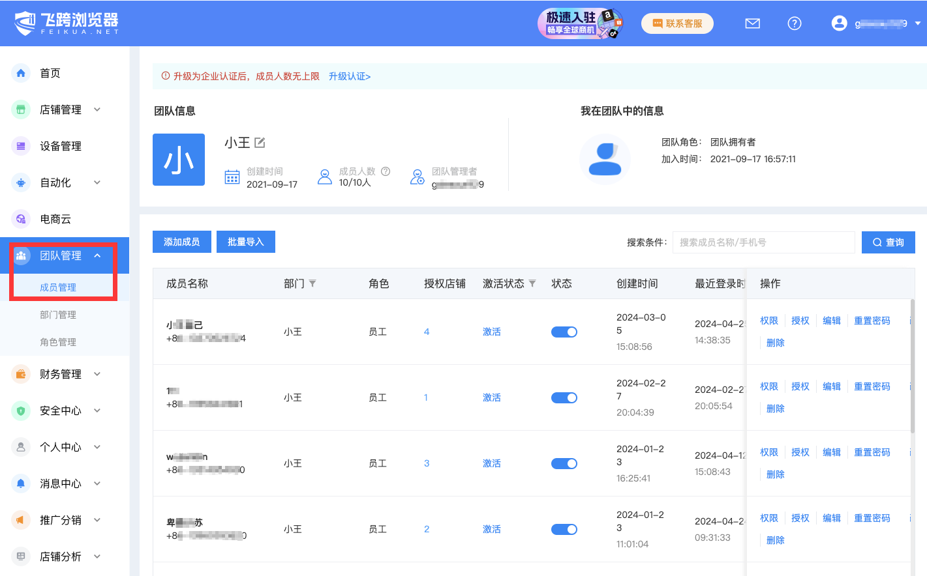Toggle status switch for member with 1 store
The image size is (927, 576).
pos(564,398)
